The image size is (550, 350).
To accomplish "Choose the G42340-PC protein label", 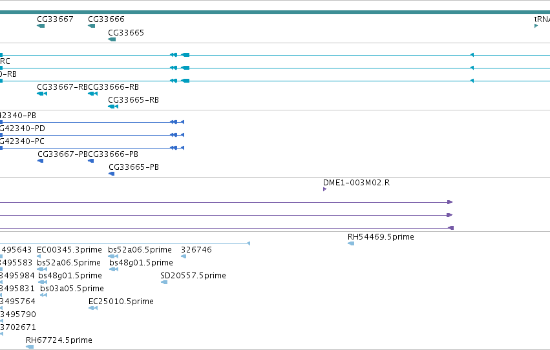I will (22, 141).
